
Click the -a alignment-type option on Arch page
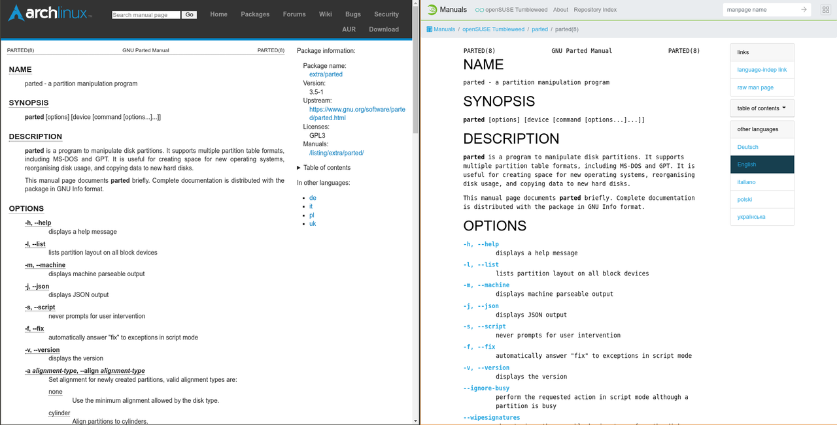[85, 371]
